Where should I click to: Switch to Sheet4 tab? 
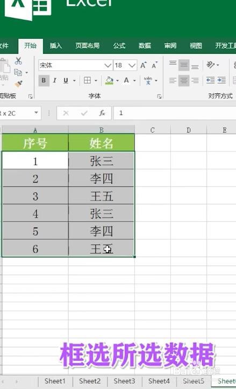(x=159, y=381)
